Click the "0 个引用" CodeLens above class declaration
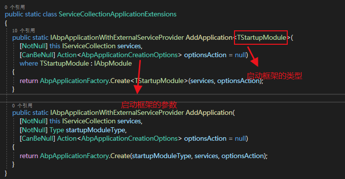The height and width of the screenshot is (179, 345). [15, 7]
